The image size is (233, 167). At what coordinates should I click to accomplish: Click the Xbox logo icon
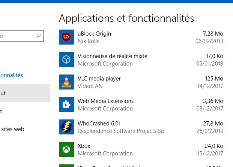point(66,149)
